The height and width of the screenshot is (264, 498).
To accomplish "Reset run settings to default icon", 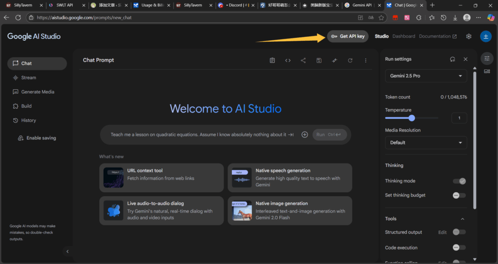I will coord(452,59).
